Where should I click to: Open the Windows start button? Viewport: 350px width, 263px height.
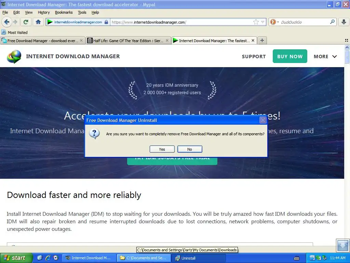[x=16, y=258]
